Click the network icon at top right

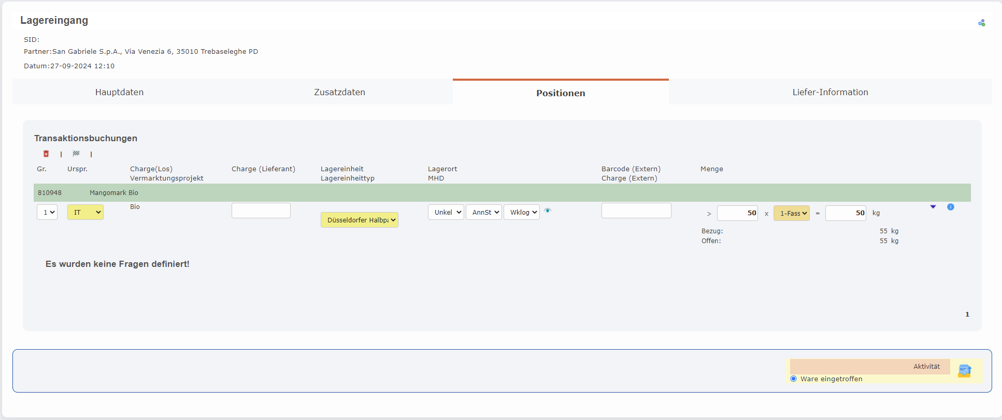[x=981, y=23]
